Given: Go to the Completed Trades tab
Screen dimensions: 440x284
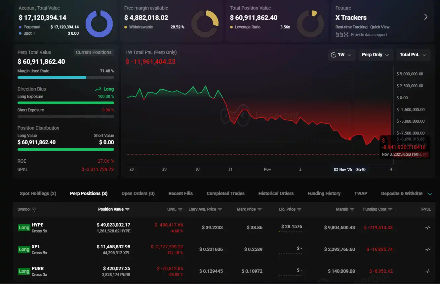Looking at the screenshot, I should (225, 193).
